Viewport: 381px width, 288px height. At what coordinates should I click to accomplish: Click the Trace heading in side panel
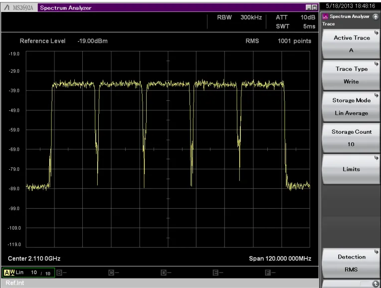[x=328, y=24]
